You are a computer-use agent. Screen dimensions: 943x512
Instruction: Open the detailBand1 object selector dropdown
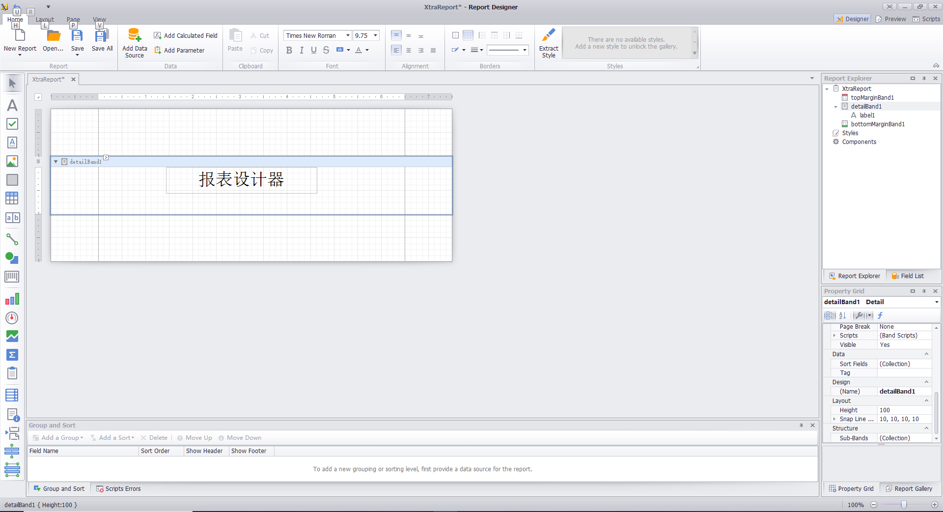tap(936, 302)
